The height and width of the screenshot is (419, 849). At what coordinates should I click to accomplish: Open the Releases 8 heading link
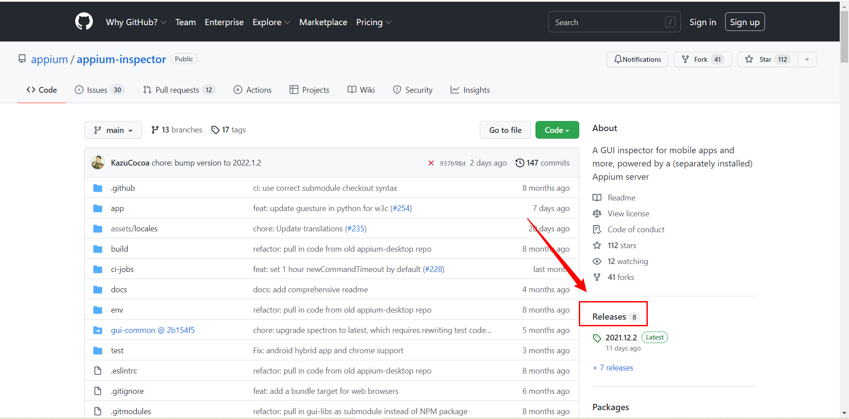616,317
